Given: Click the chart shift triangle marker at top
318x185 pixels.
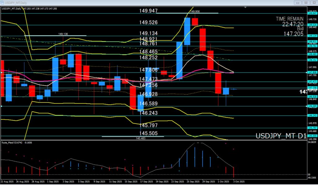Looking at the screenshot, I should click(246, 7).
